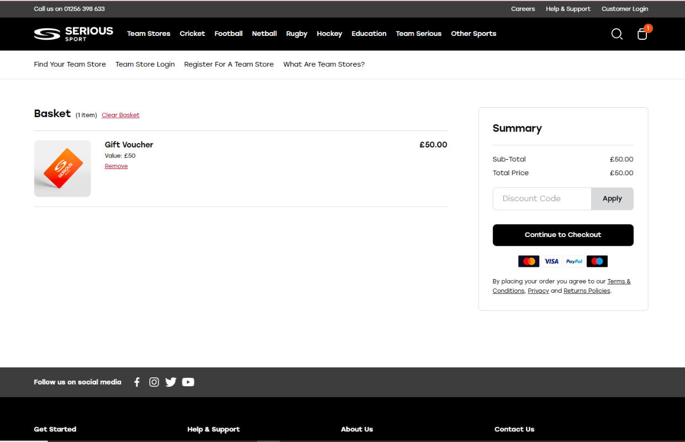Clear Basket using the red link
The image size is (685, 442).
pos(120,115)
